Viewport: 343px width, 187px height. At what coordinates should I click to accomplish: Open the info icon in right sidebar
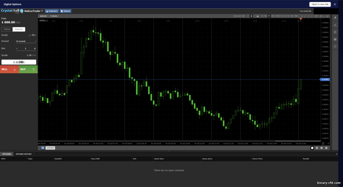pyautogui.click(x=335, y=46)
